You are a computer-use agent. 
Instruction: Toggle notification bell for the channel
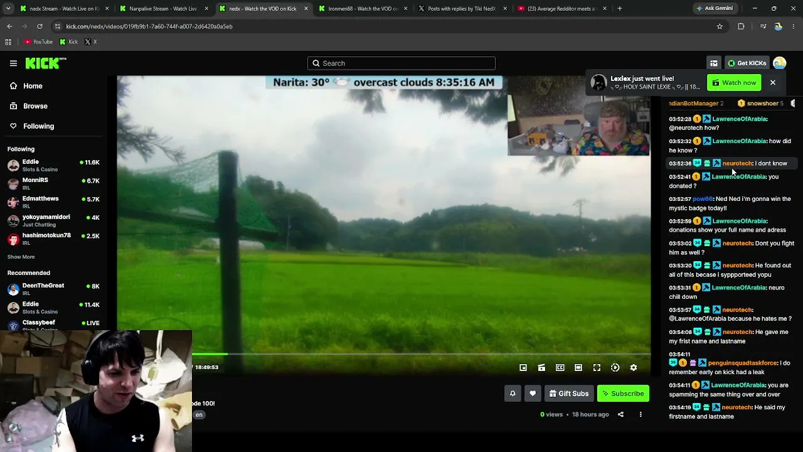click(513, 394)
